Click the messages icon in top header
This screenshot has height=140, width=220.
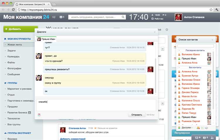click(54, 17)
